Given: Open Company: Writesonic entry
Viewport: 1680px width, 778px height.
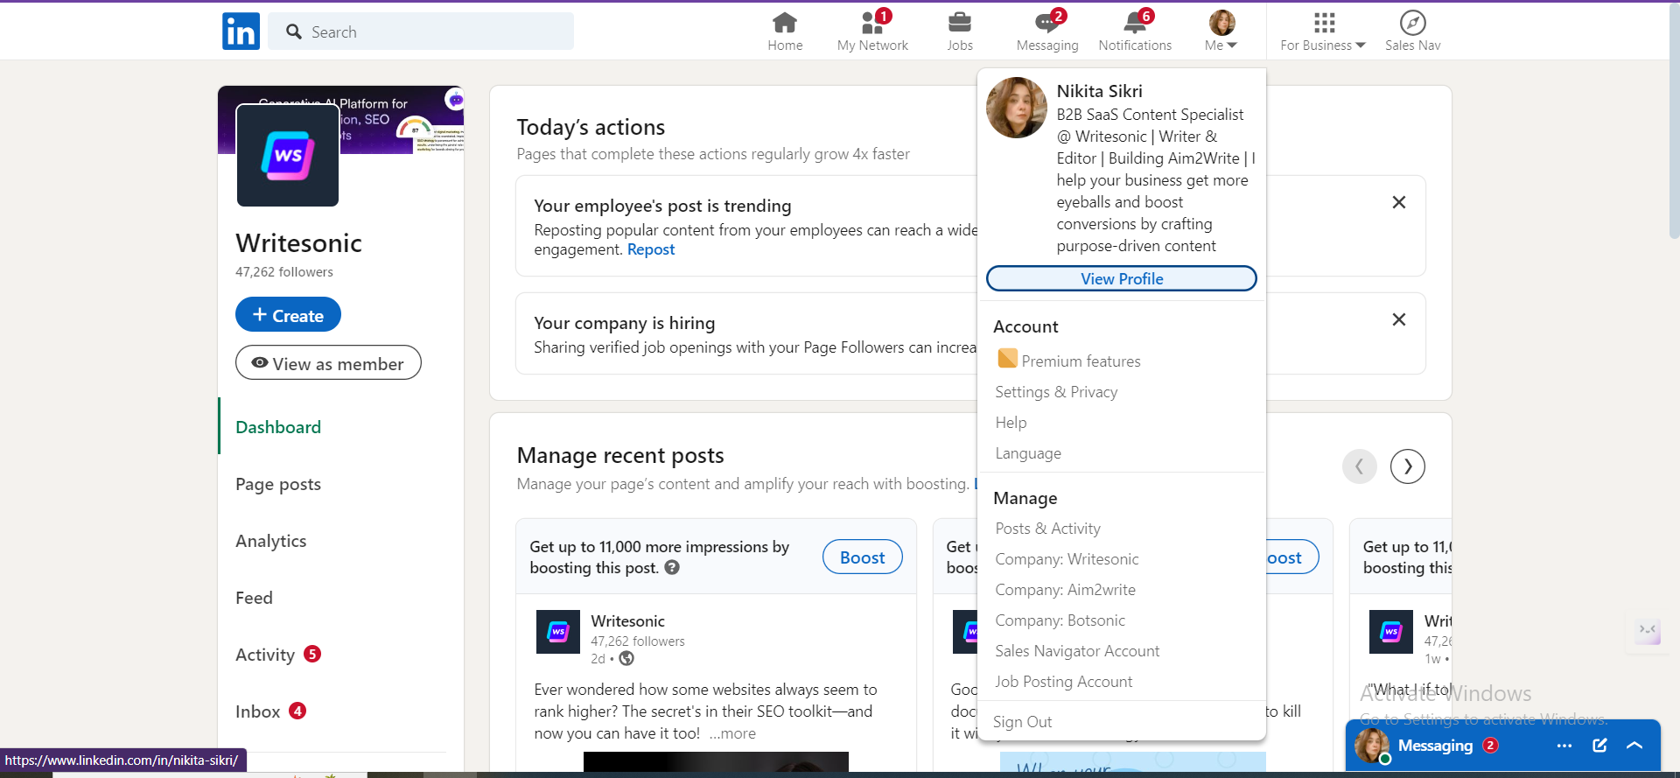Looking at the screenshot, I should [1067, 559].
